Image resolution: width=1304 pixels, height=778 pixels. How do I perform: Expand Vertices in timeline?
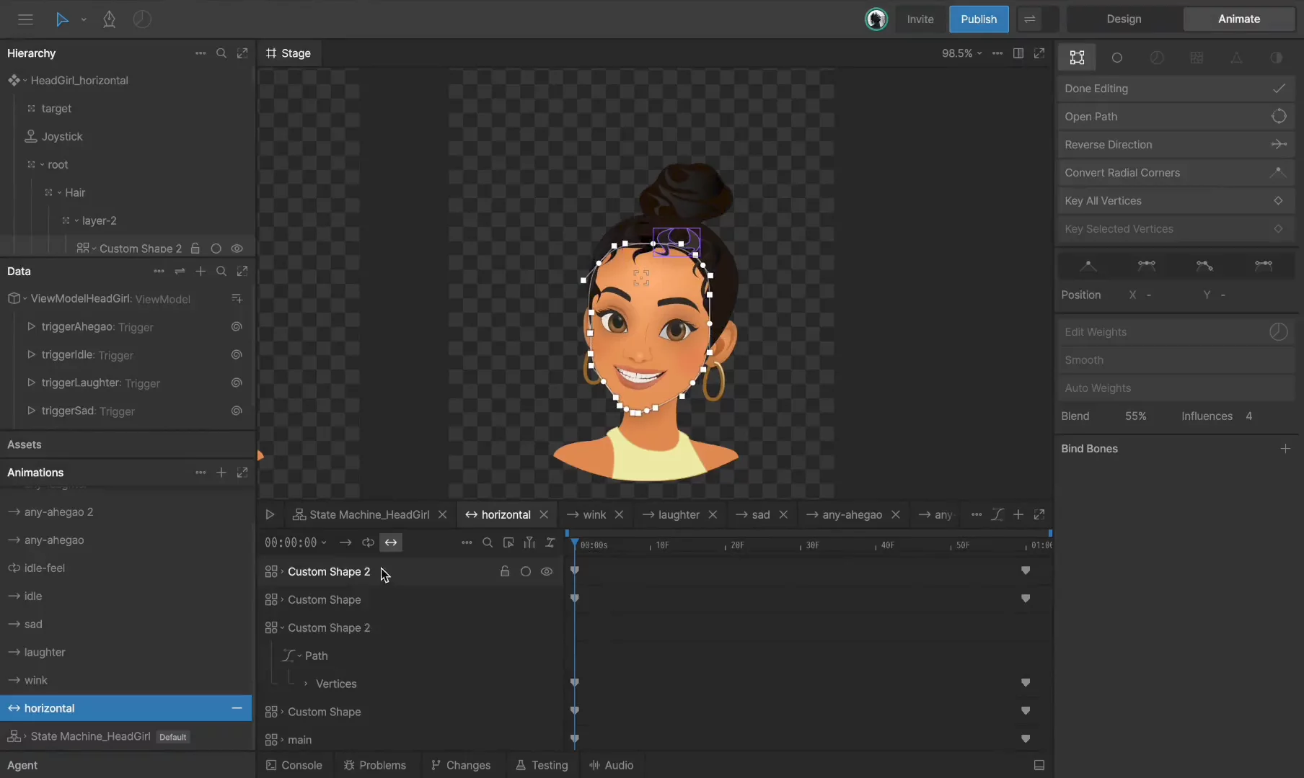click(306, 684)
